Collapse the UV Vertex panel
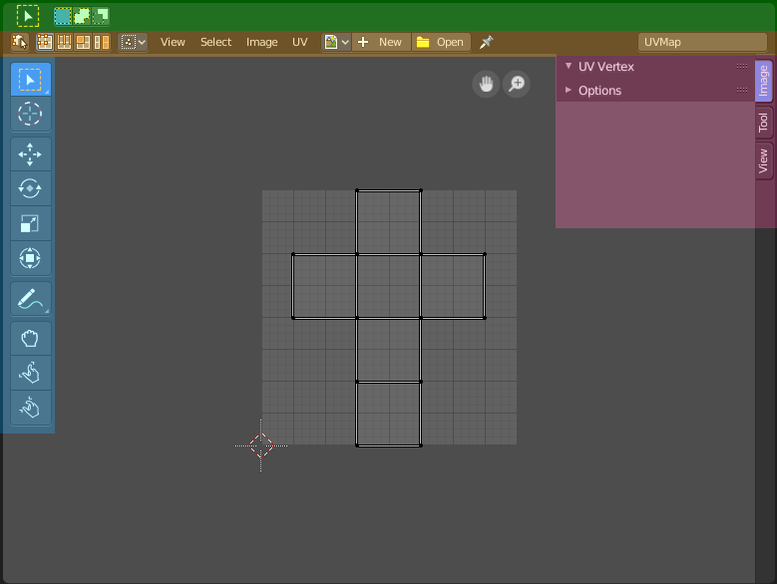777x584 pixels. click(x=569, y=66)
